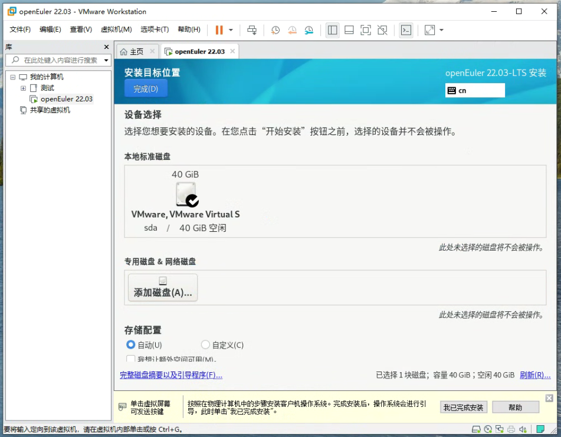
Task: Select the 自动(U) storage configuration option
Action: [x=144, y=345]
